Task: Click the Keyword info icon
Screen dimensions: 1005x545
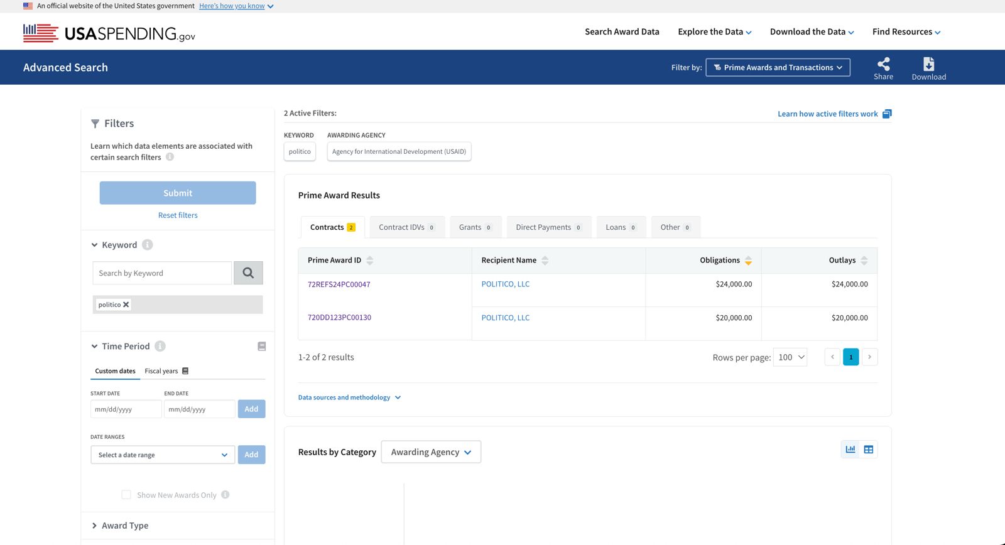Action: tap(148, 245)
